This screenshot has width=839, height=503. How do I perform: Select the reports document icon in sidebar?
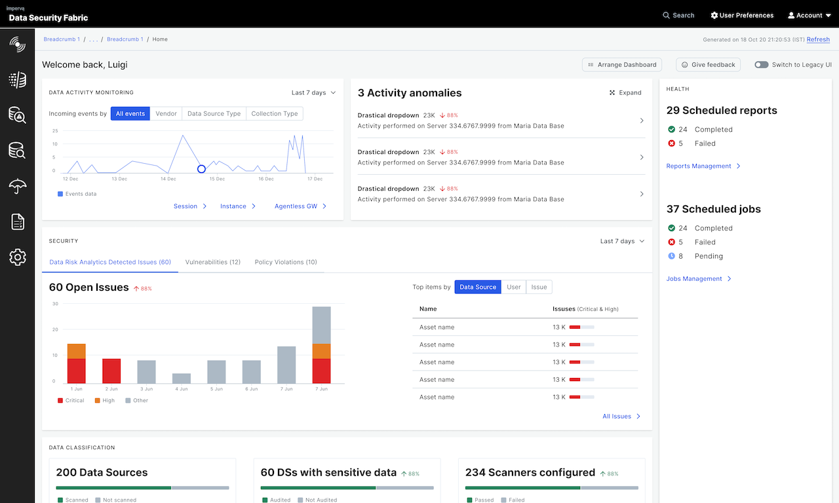coord(17,221)
